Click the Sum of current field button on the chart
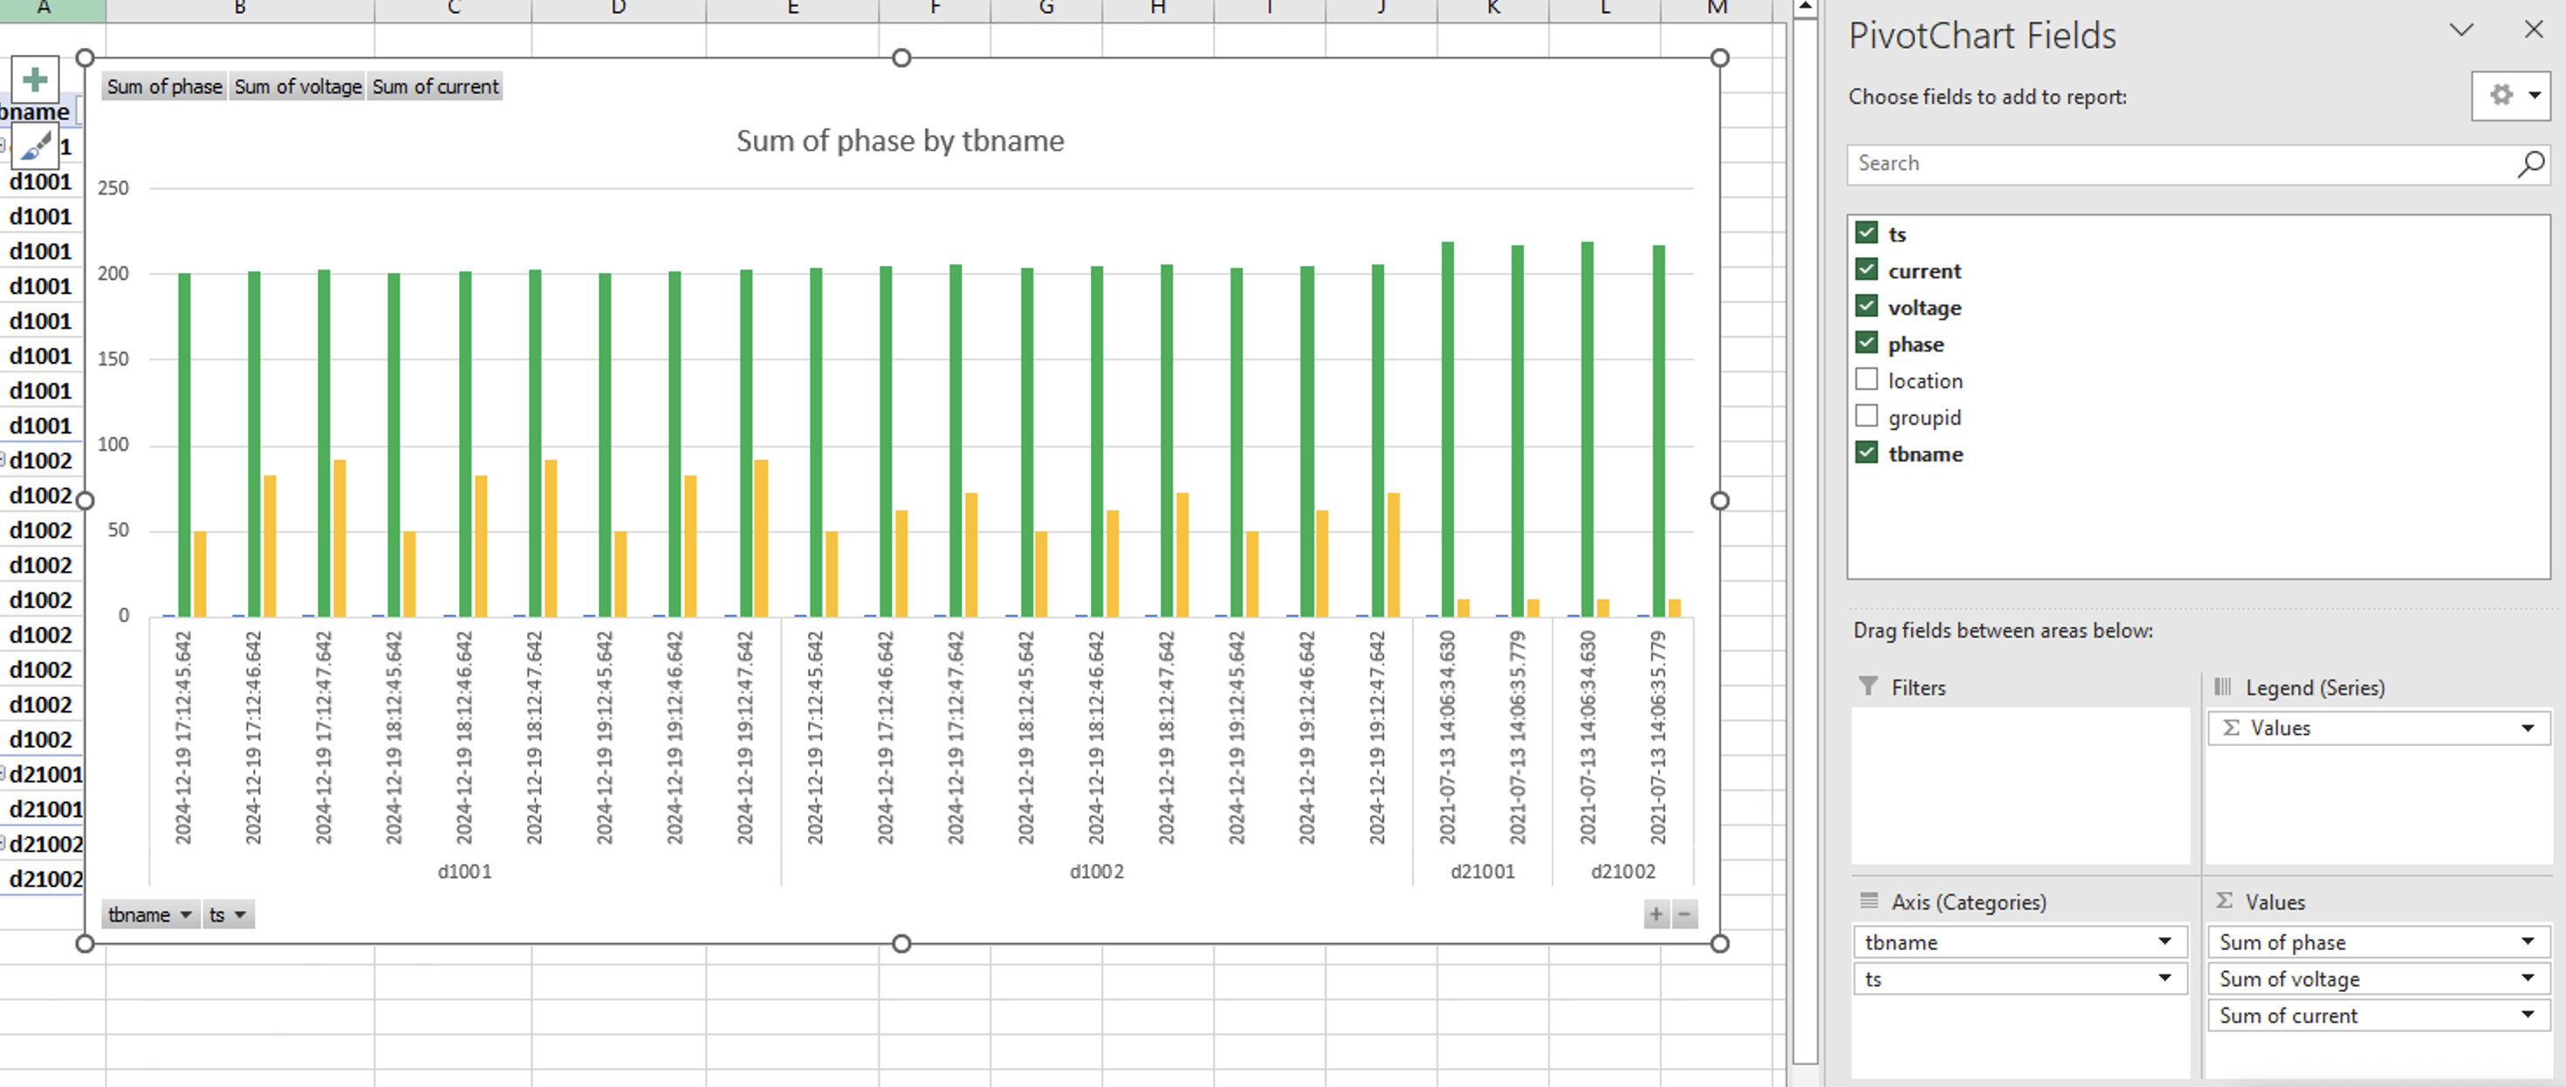Viewport: 2566px width, 1087px height. point(436,86)
